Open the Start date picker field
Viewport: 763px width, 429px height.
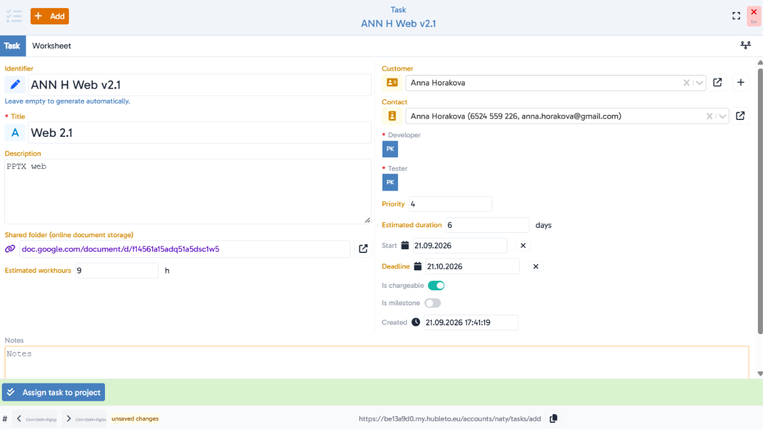460,245
